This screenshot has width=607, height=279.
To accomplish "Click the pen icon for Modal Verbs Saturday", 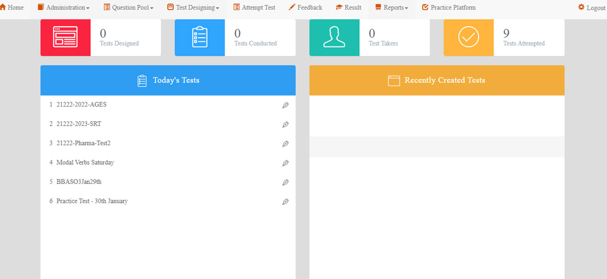I will coord(285,163).
